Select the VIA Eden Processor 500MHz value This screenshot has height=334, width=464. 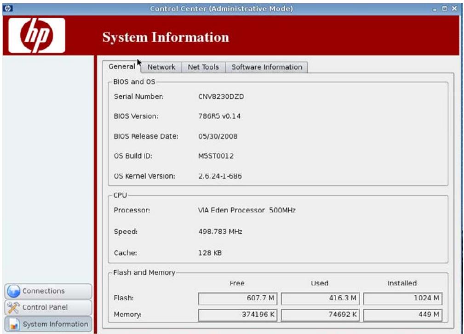pos(247,210)
